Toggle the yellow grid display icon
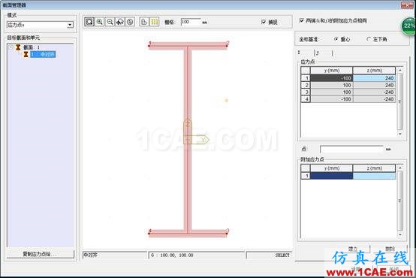 pos(155,22)
